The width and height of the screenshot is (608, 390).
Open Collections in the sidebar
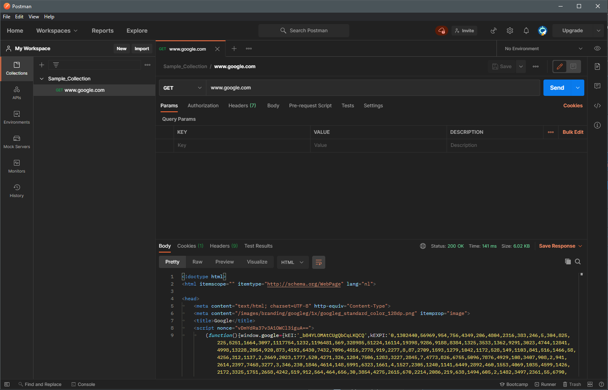point(17,69)
